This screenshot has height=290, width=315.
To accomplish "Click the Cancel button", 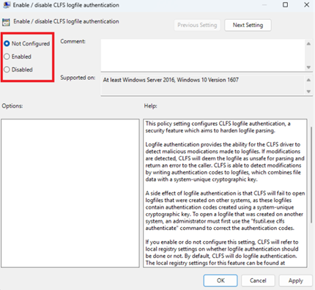I will [258, 280].
